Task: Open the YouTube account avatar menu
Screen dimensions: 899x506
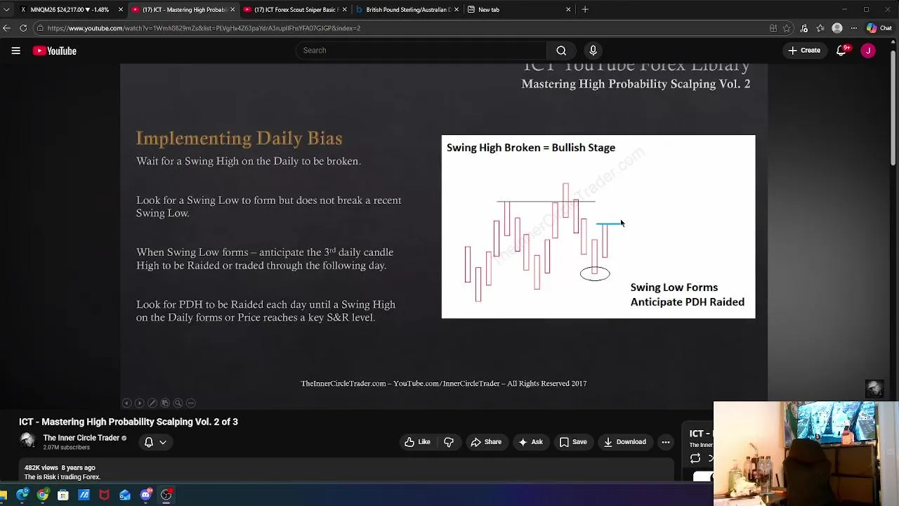Action: click(868, 51)
